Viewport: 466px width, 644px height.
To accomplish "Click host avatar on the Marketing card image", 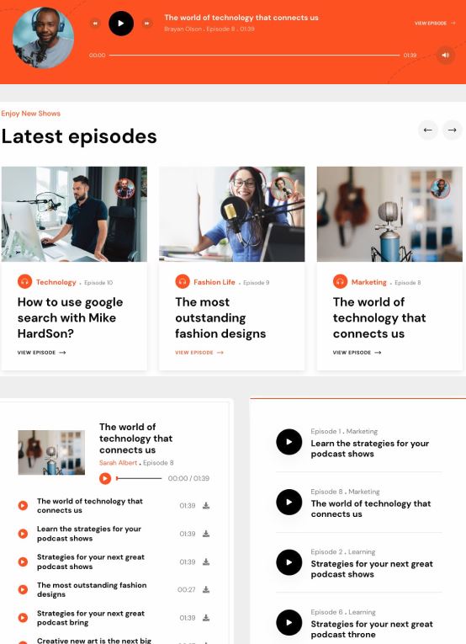I will click(x=440, y=189).
